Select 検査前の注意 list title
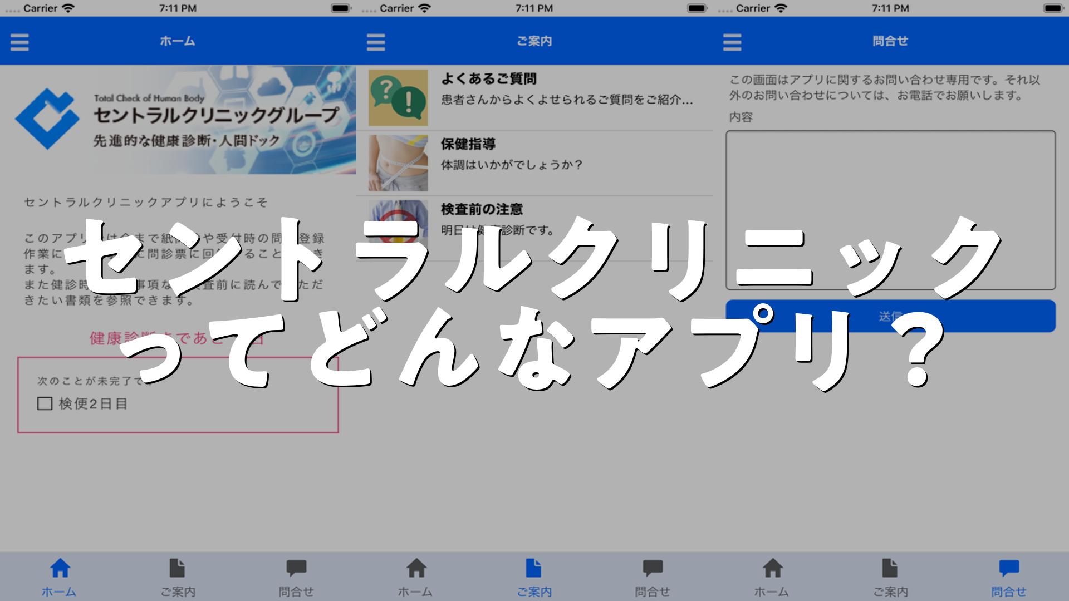The width and height of the screenshot is (1069, 601). tap(482, 209)
